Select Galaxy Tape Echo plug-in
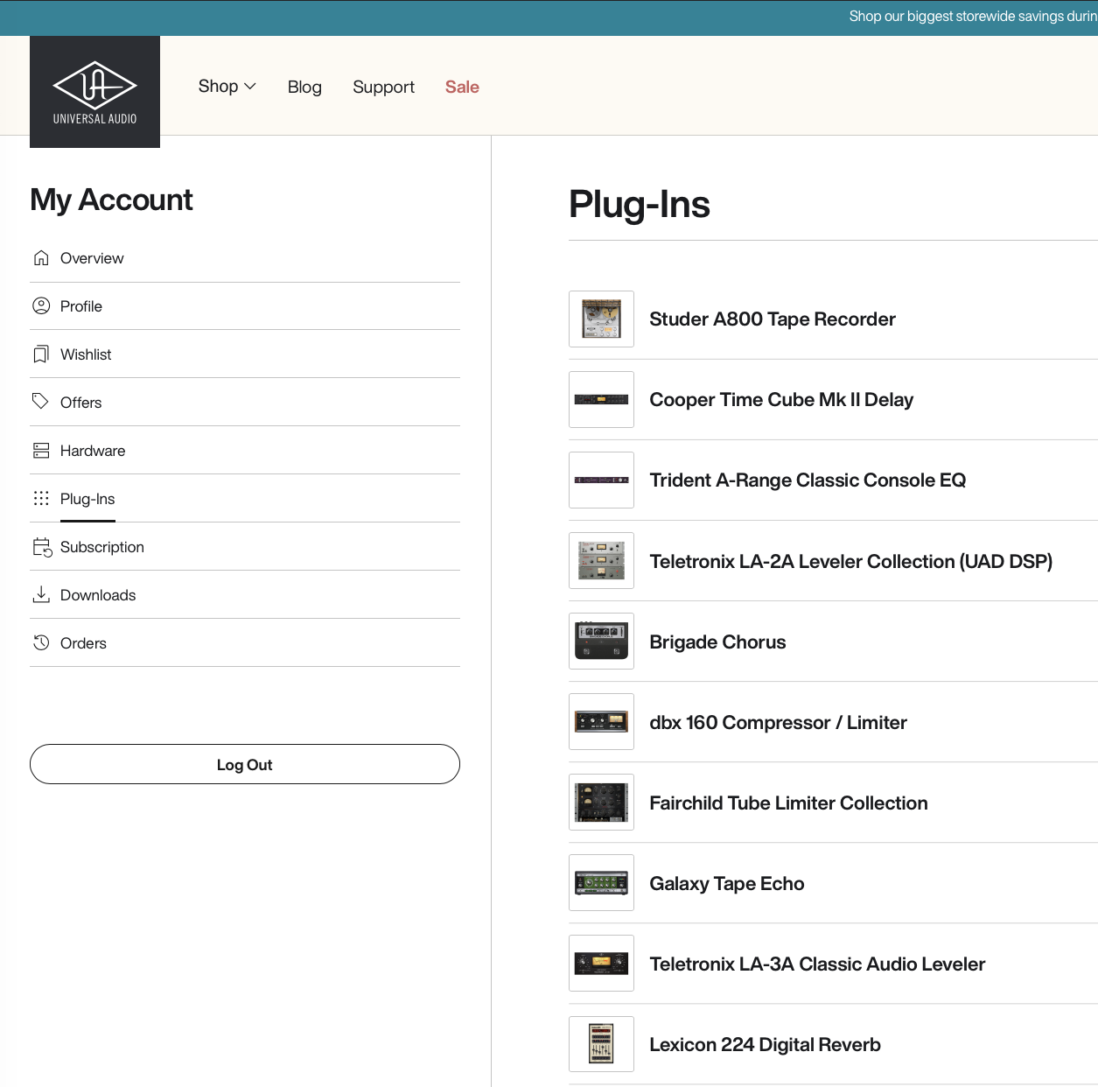Viewport: 1098px width, 1087px height. point(726,884)
